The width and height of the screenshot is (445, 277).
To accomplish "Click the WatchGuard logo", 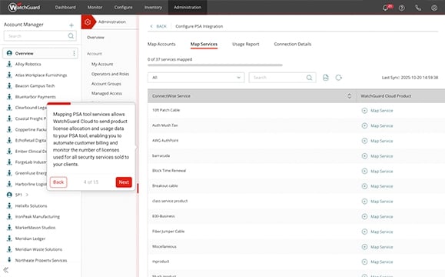I will tap(24, 7).
